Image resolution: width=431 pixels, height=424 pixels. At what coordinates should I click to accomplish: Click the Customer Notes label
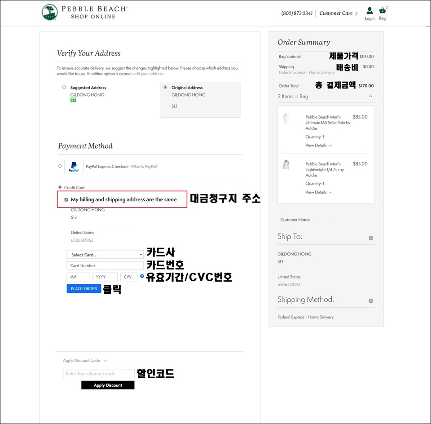pyautogui.click(x=295, y=220)
